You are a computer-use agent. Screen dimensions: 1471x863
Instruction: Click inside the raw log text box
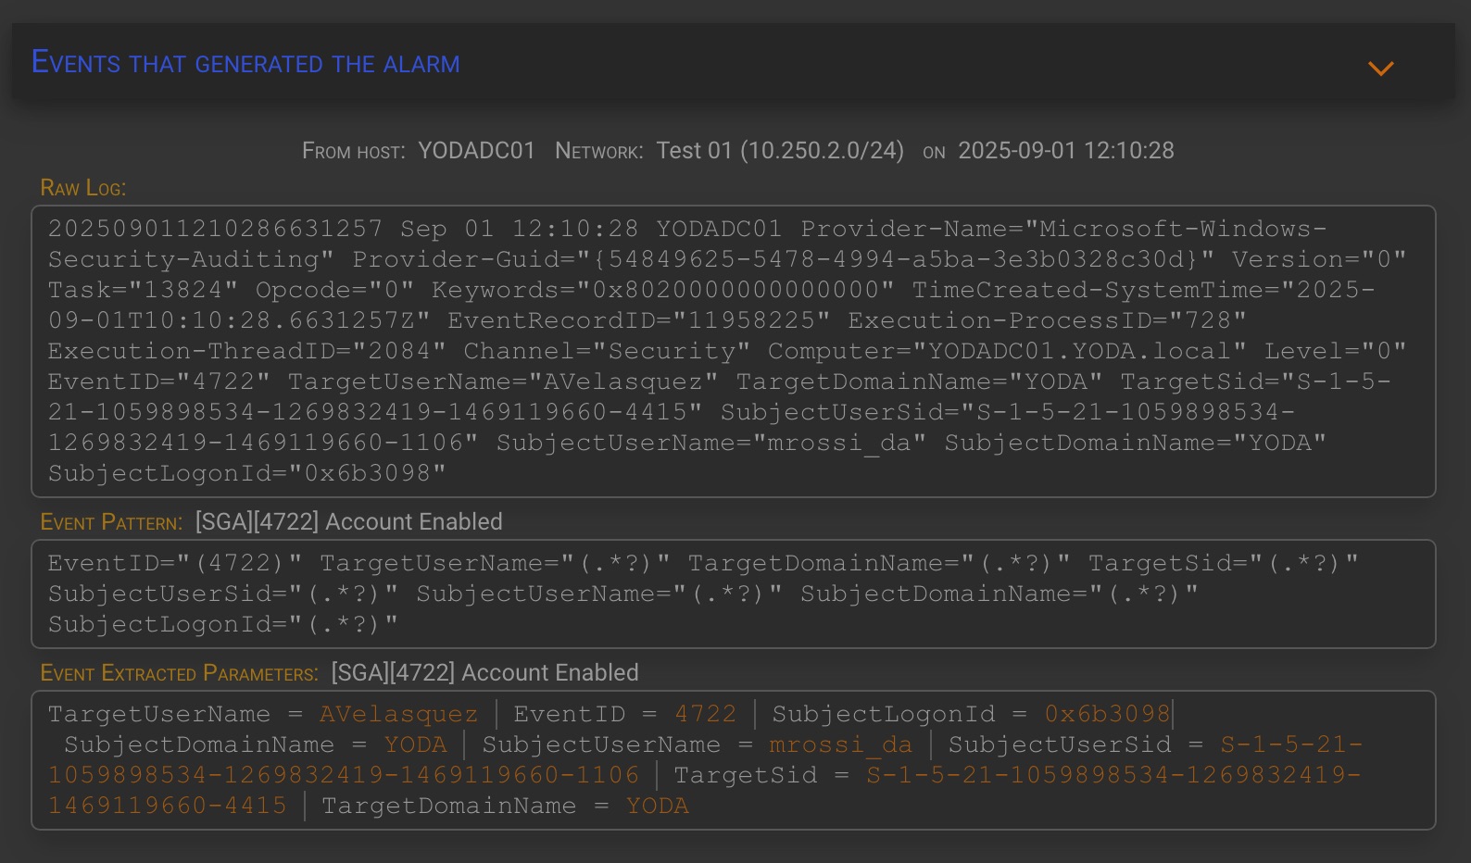click(732, 351)
